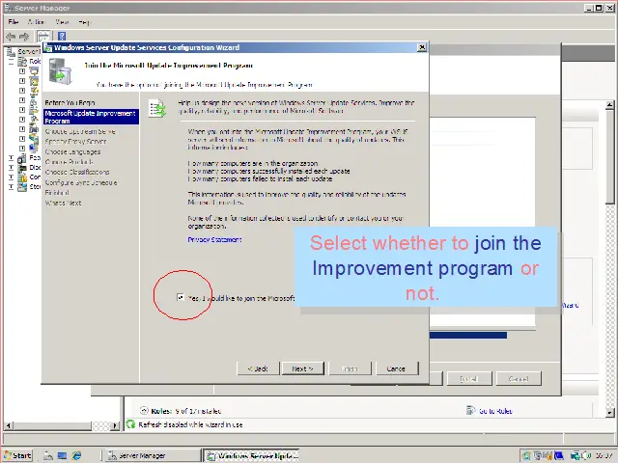Expand the Features node in the tree
This screenshot has height=463, width=618.
click(x=12, y=157)
